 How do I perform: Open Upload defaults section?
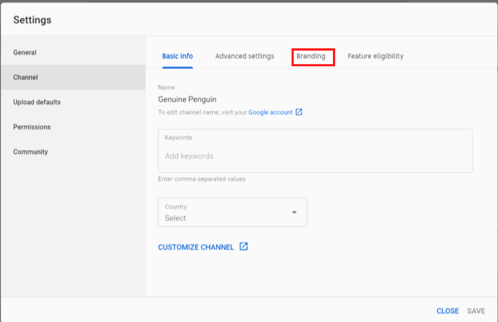(37, 102)
